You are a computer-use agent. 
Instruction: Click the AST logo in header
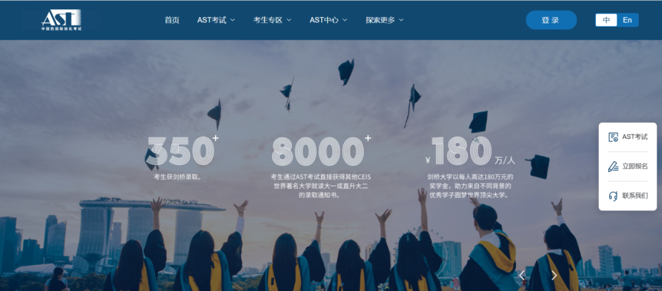pos(61,20)
